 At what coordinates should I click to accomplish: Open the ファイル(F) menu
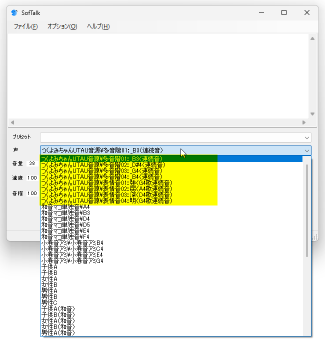pyautogui.click(x=25, y=26)
